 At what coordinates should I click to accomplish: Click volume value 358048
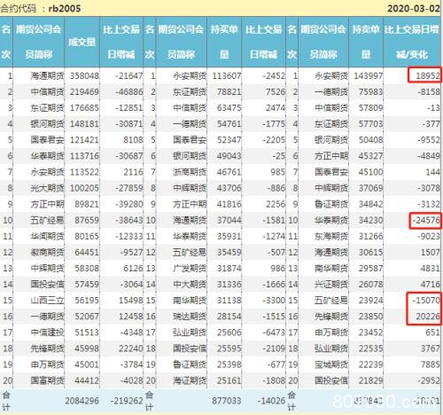tap(84, 76)
